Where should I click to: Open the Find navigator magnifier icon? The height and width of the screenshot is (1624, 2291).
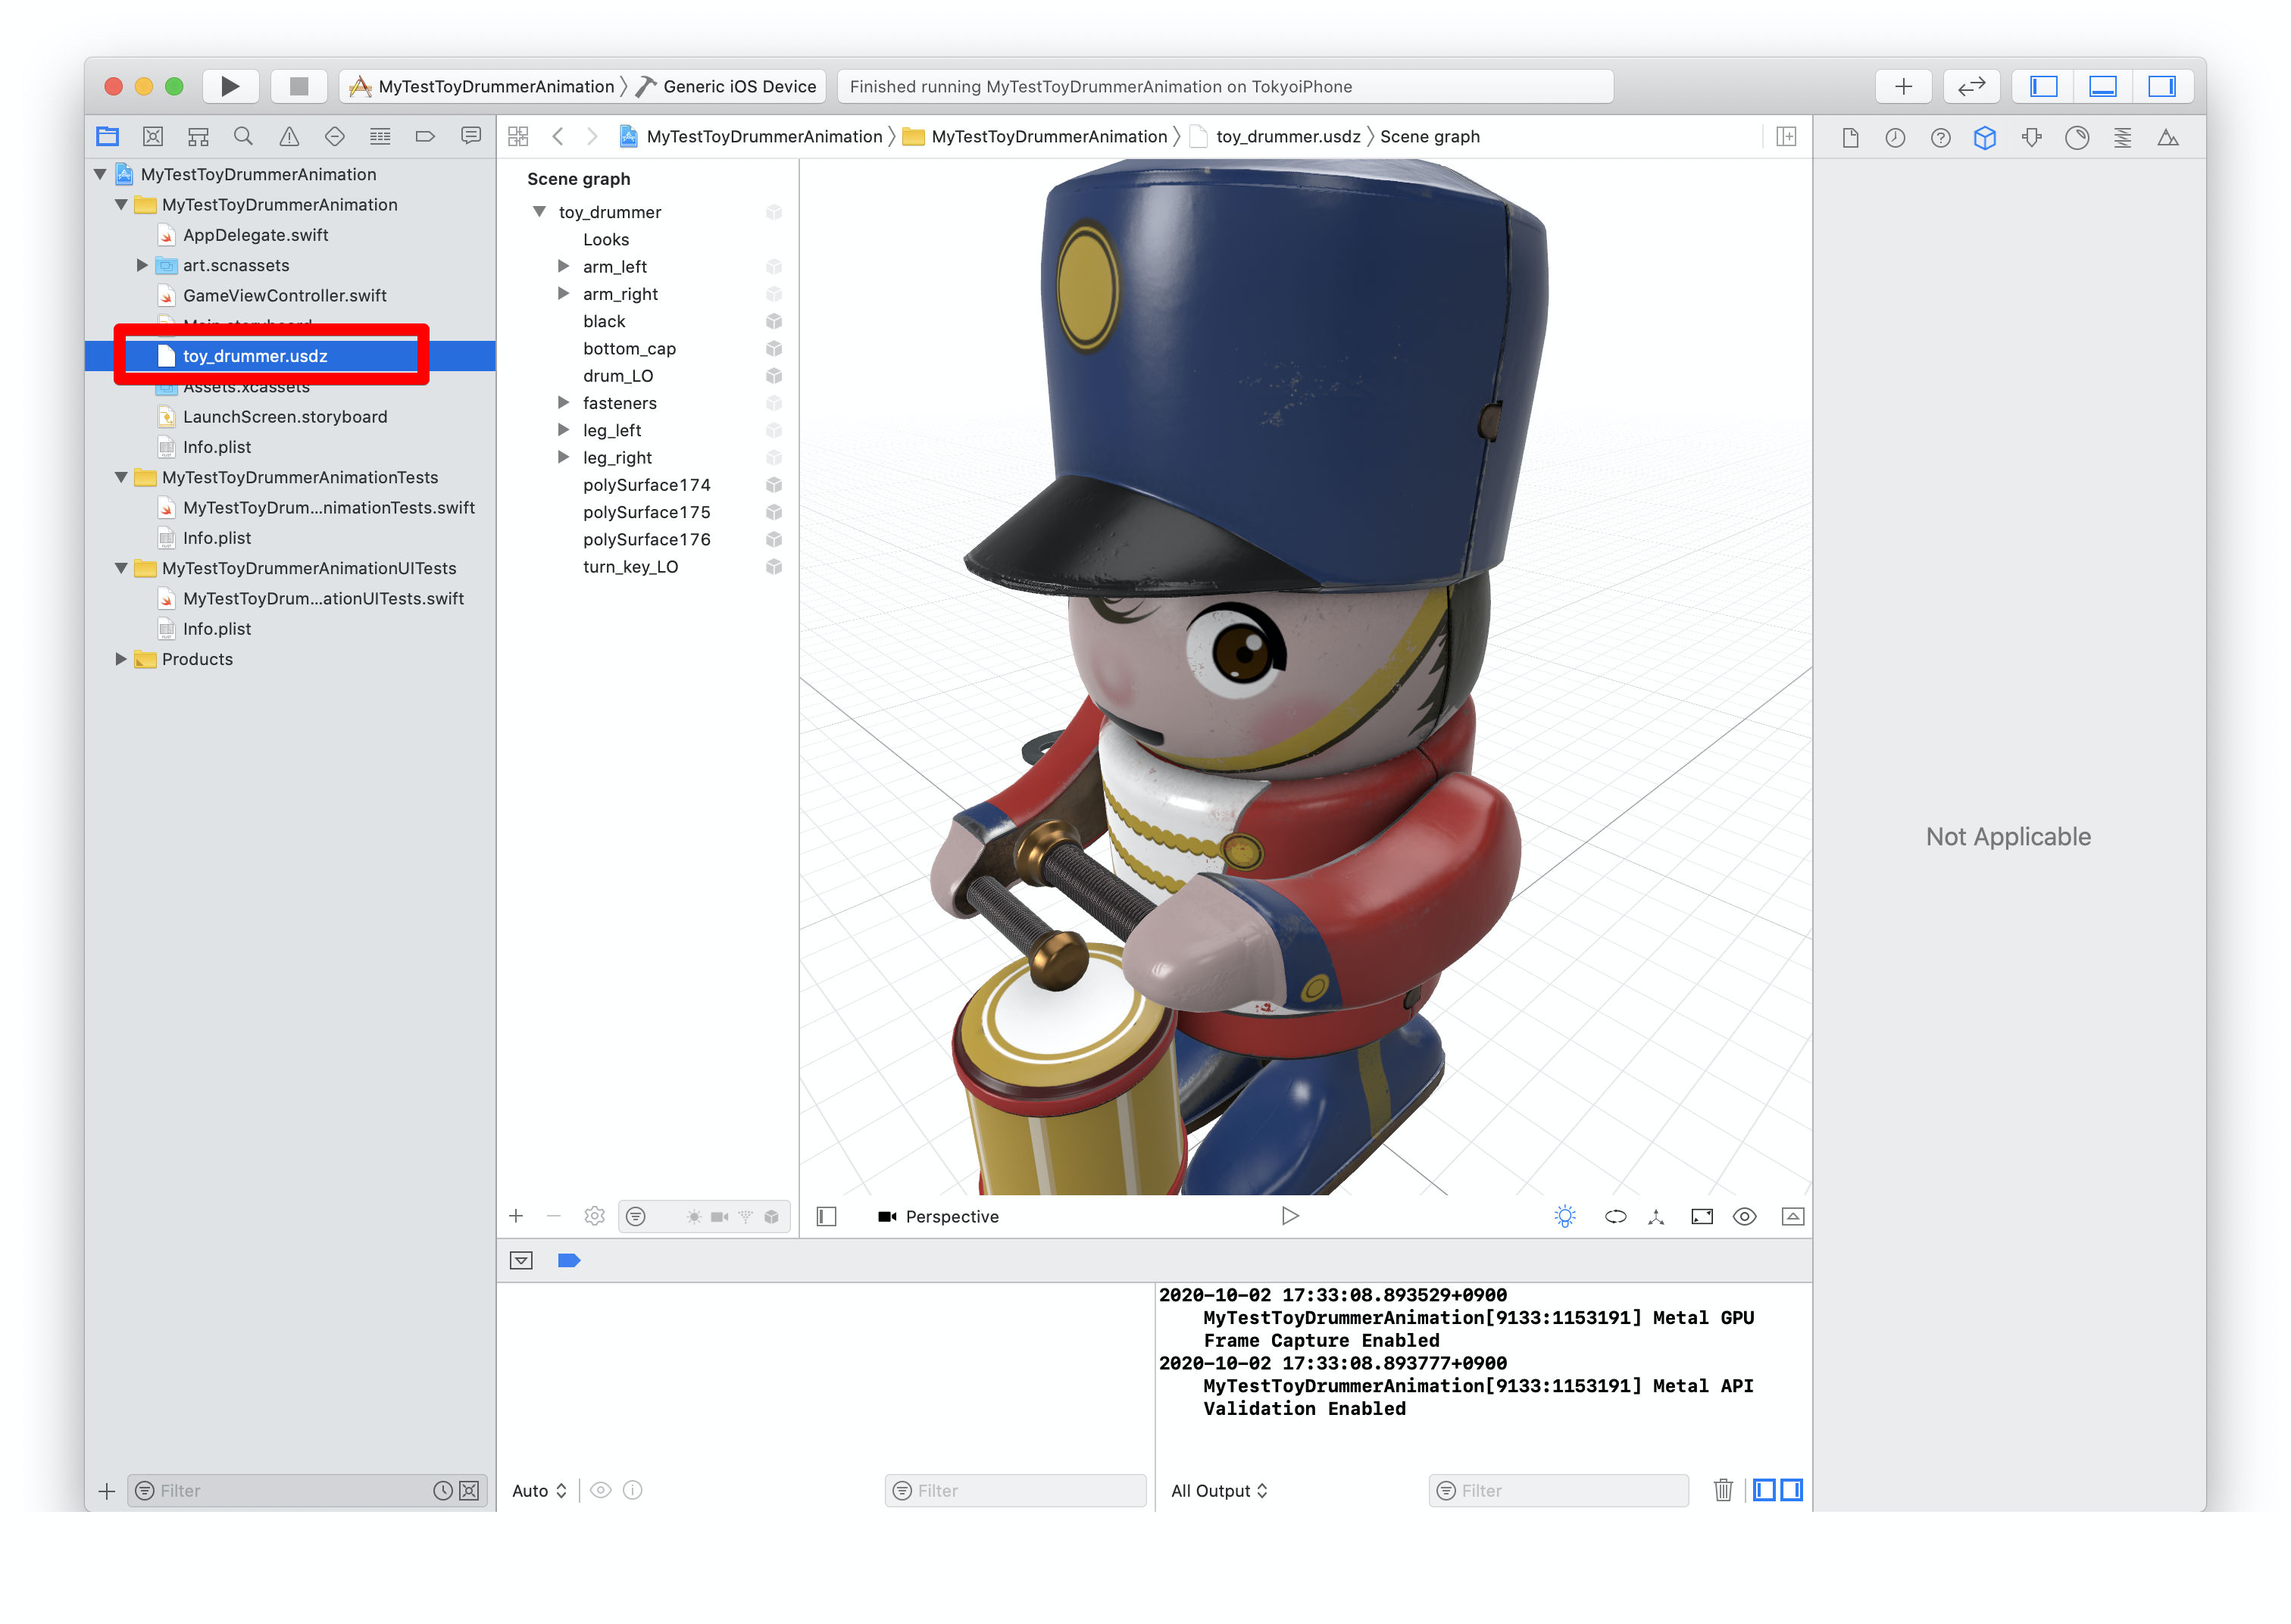point(243,137)
